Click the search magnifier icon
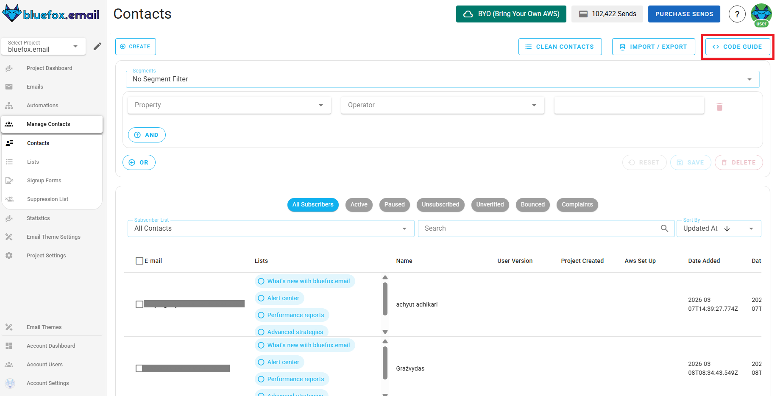 (664, 229)
